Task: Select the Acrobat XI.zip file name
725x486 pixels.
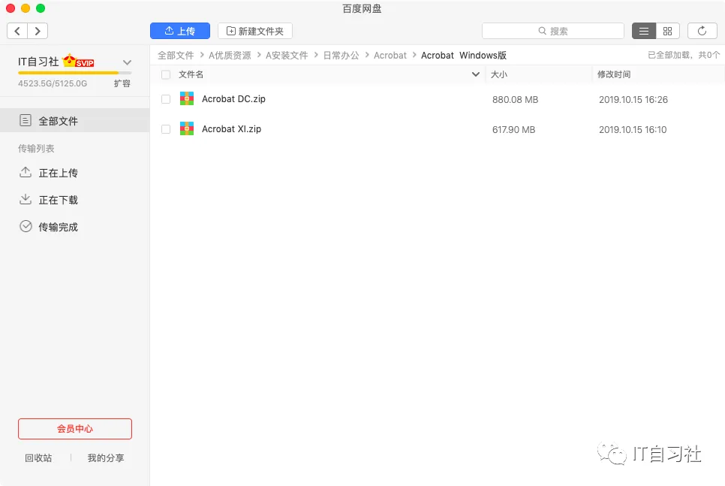Action: pos(231,129)
